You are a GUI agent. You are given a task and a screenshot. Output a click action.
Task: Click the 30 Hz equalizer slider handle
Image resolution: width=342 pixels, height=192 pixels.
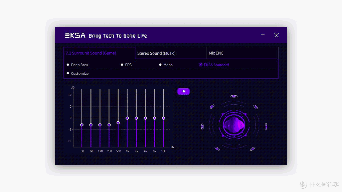82,125
